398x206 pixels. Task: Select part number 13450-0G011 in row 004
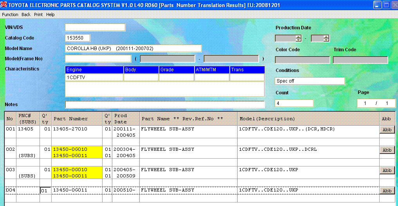point(70,190)
